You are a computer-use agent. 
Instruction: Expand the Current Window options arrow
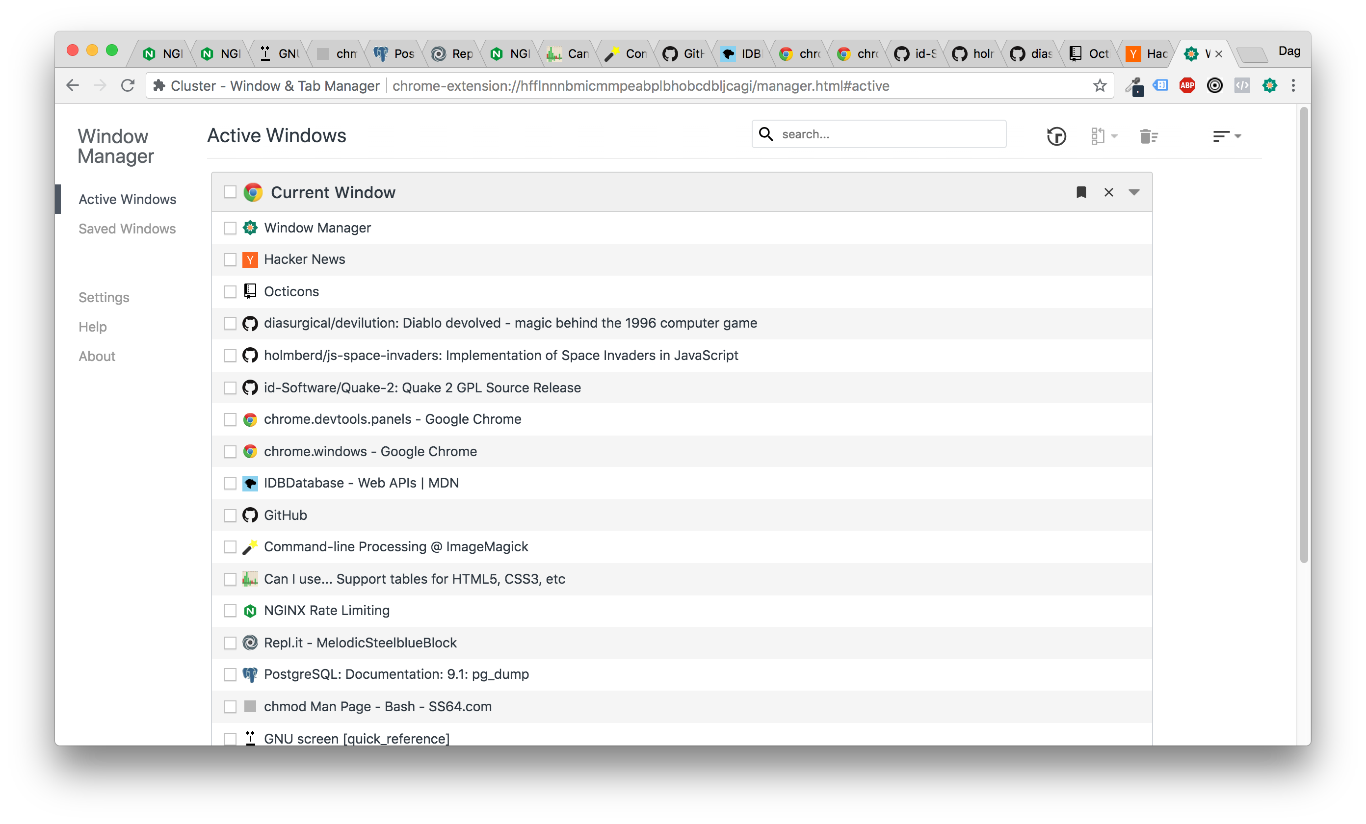(1134, 192)
